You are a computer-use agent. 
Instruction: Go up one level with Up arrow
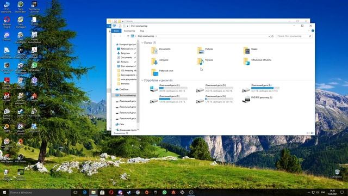pos(128,36)
